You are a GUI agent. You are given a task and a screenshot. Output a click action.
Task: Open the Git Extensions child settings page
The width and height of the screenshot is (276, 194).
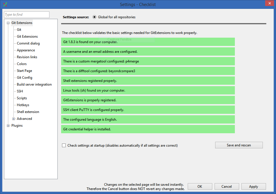point(27,37)
